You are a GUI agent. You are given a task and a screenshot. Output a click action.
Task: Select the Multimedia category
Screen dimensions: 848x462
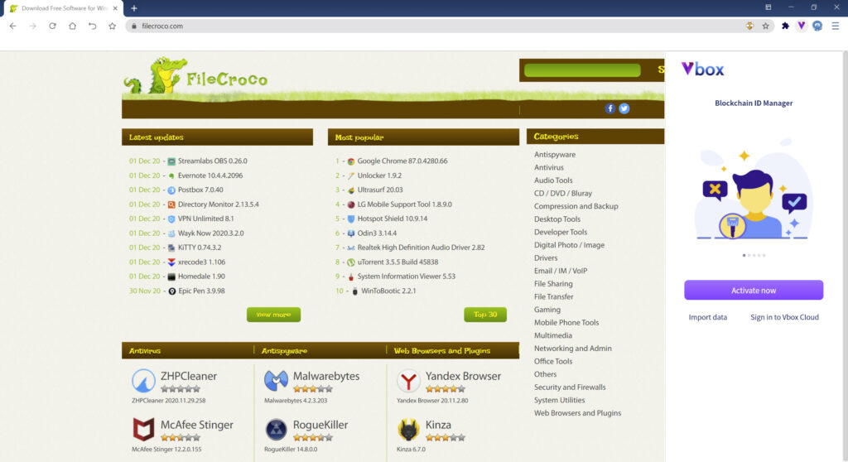coord(552,336)
